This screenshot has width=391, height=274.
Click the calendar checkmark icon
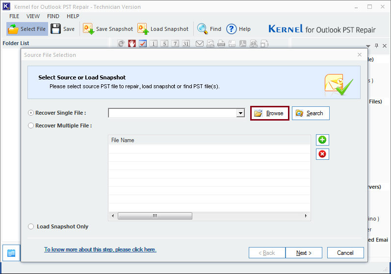click(x=143, y=44)
